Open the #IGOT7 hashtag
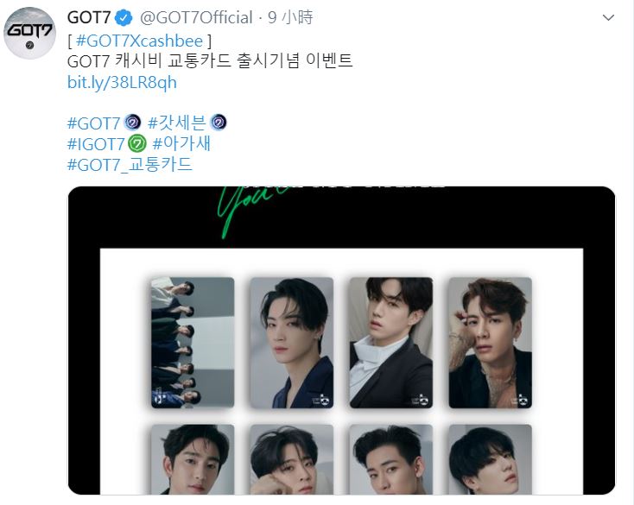The image size is (634, 505). 96,144
